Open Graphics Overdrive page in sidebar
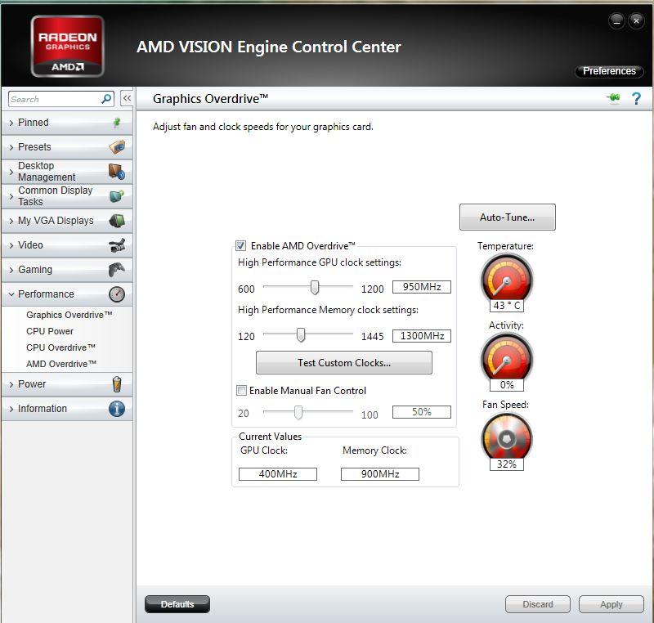This screenshot has width=654, height=623. [69, 315]
